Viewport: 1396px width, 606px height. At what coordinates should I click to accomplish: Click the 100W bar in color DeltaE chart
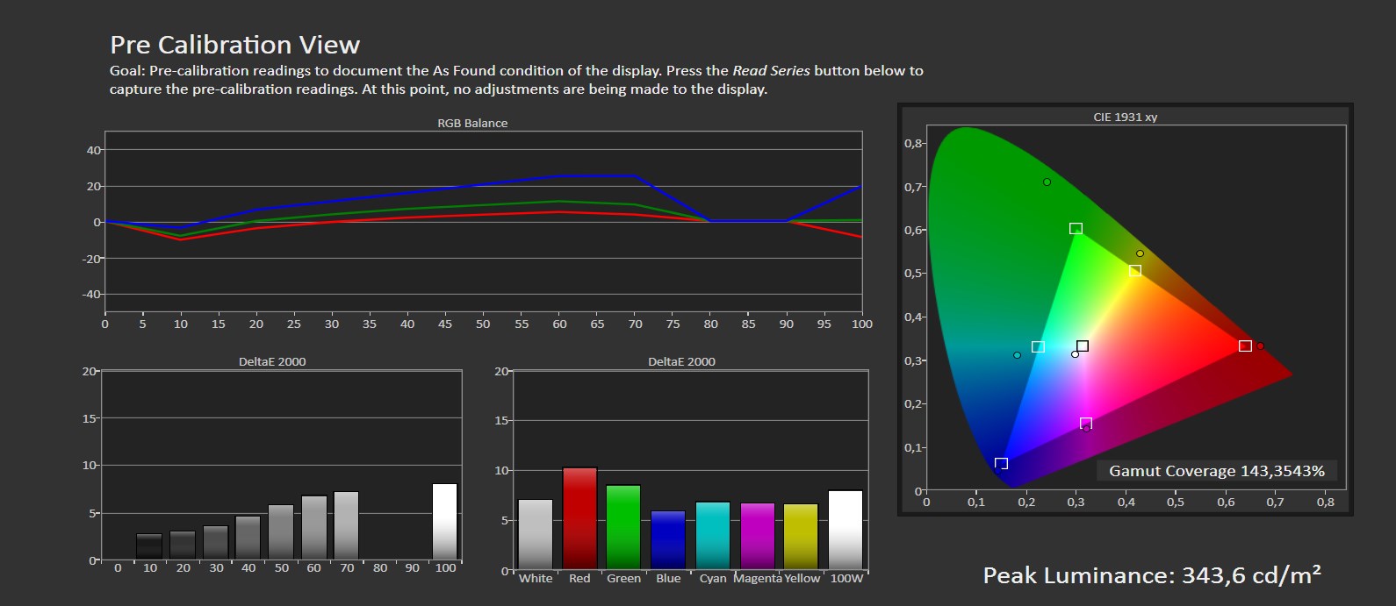pos(846,530)
